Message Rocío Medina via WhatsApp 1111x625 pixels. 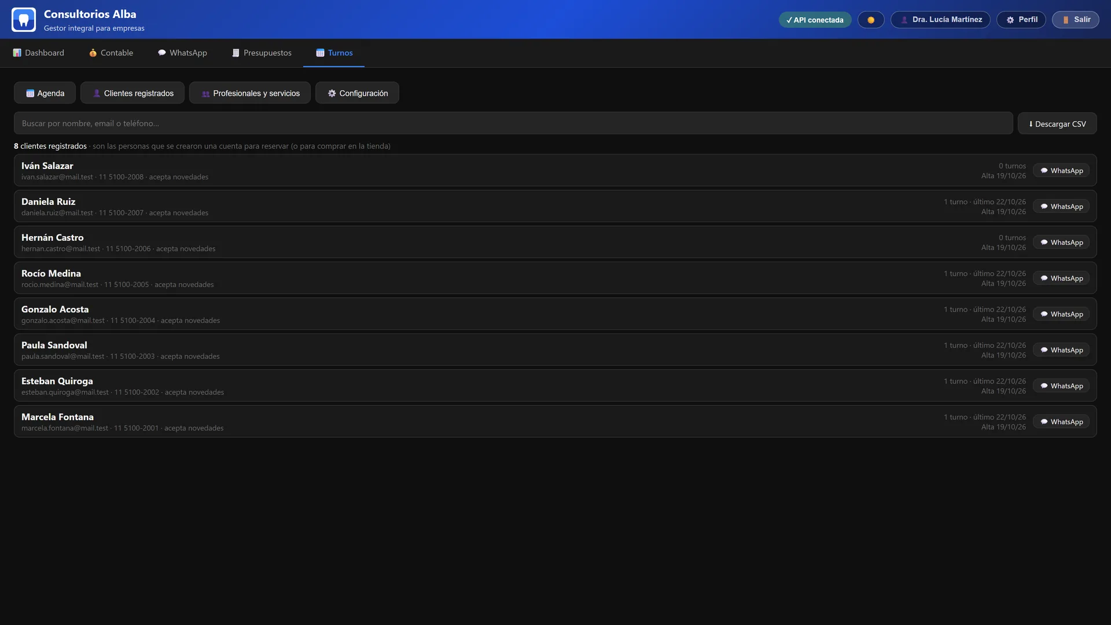click(x=1061, y=278)
